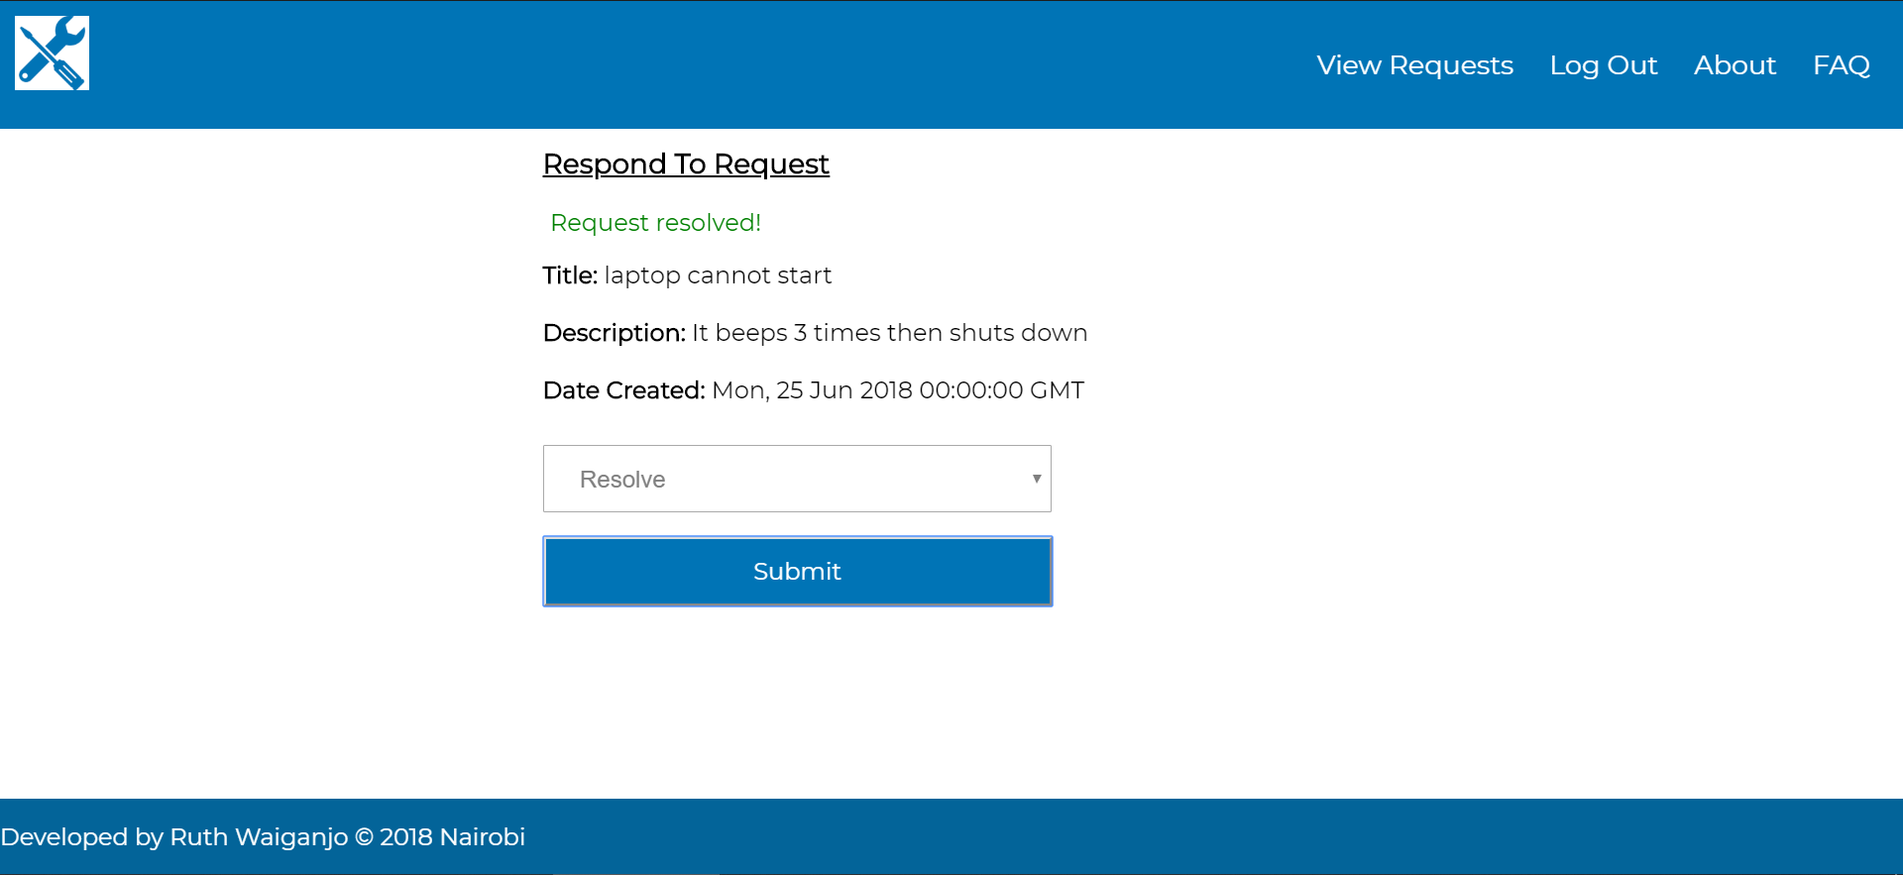Click the Date Created timestamp
This screenshot has width=1903, height=875.
(897, 390)
